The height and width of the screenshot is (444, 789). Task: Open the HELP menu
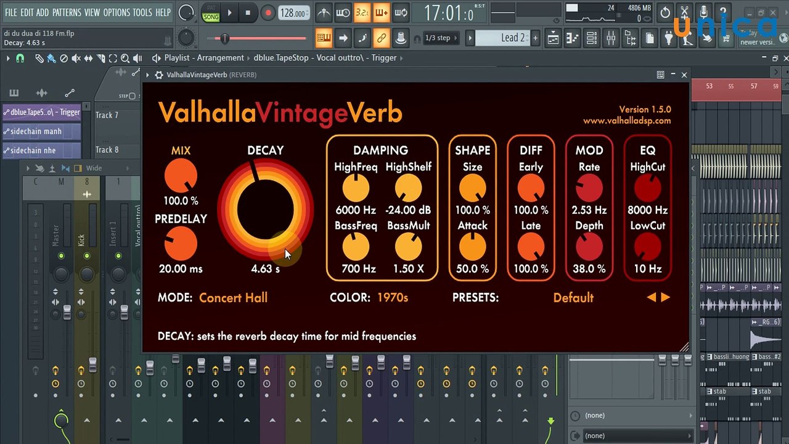pyautogui.click(x=163, y=12)
